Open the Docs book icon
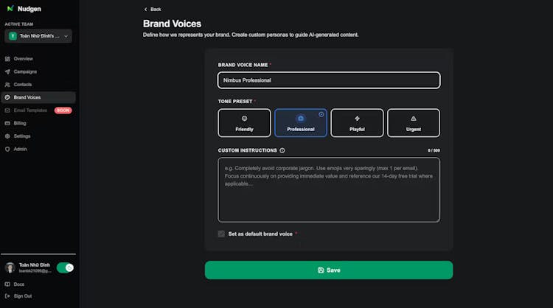This screenshot has width=553, height=308. [x=7, y=284]
